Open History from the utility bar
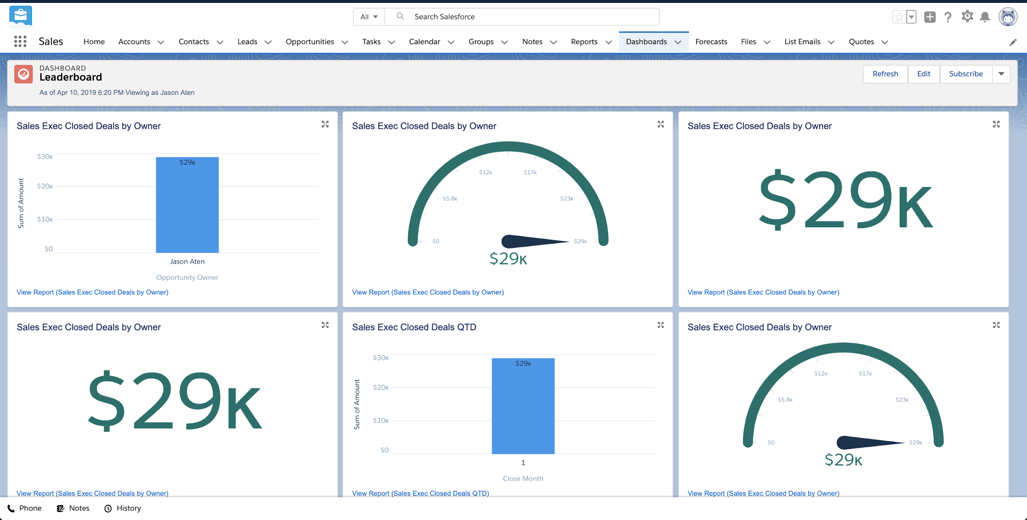The height and width of the screenshot is (520, 1027). pyautogui.click(x=122, y=508)
